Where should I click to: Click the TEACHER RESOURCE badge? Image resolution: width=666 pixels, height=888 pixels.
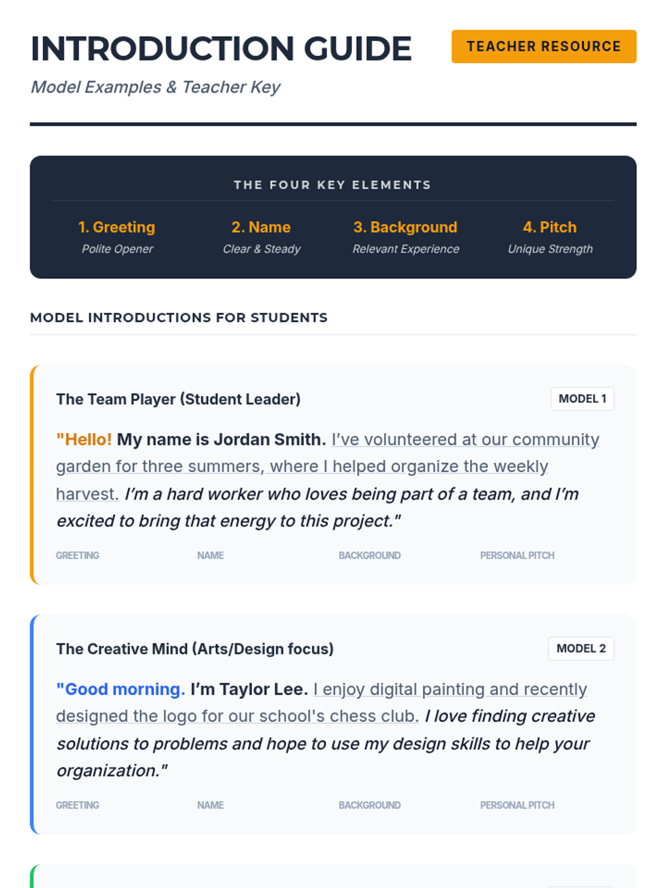[544, 47]
